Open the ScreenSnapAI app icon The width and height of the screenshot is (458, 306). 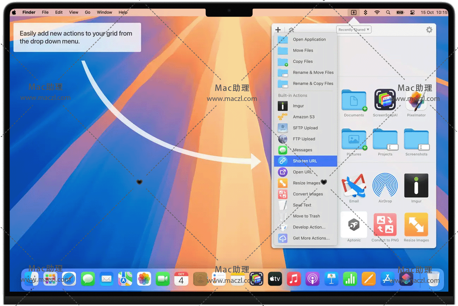pos(385,100)
